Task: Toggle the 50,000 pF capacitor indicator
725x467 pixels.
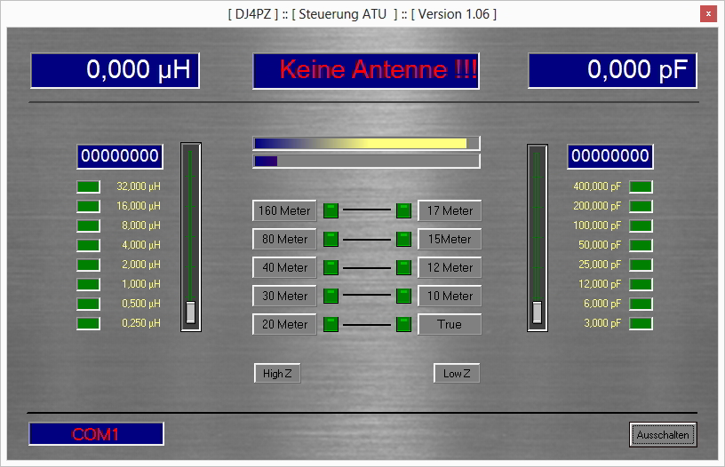Action: 641,245
